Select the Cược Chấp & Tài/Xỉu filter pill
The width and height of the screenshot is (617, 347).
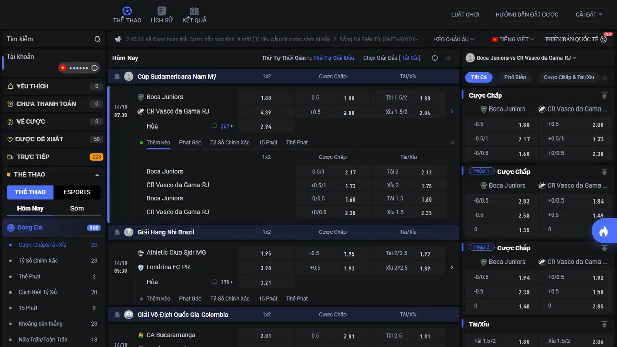(569, 77)
